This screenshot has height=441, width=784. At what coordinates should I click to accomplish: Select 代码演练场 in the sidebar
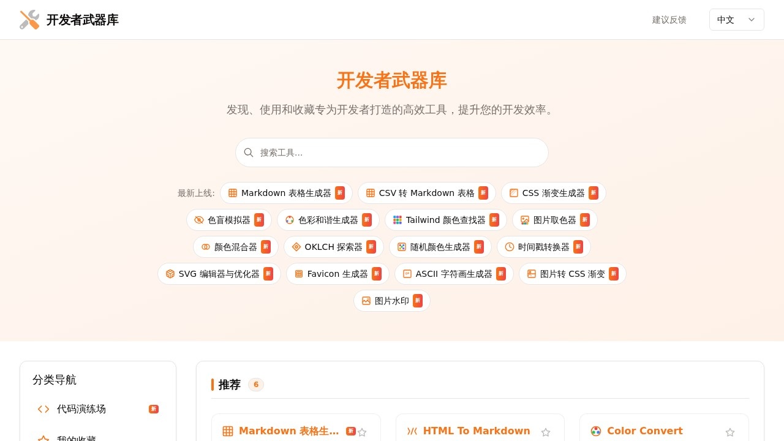pos(81,409)
